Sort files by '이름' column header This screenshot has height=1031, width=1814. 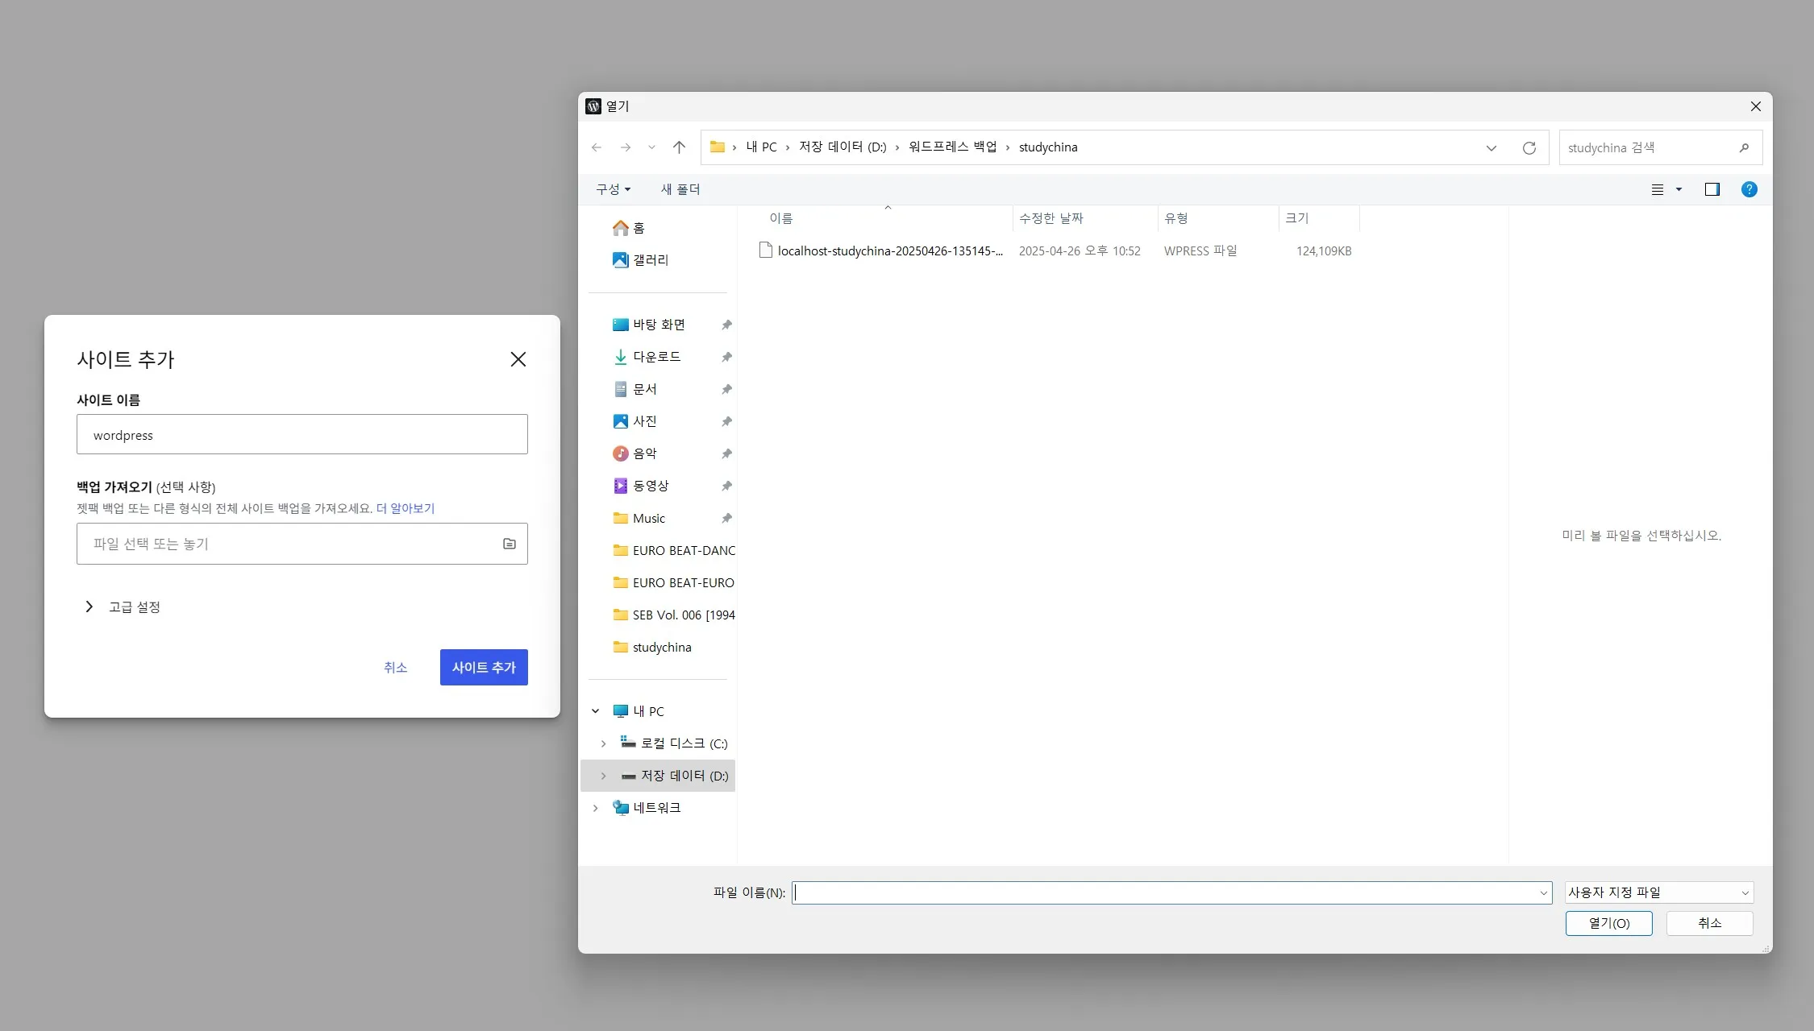780,218
